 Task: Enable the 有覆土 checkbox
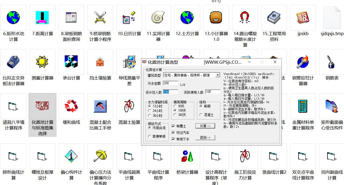tap(173, 126)
